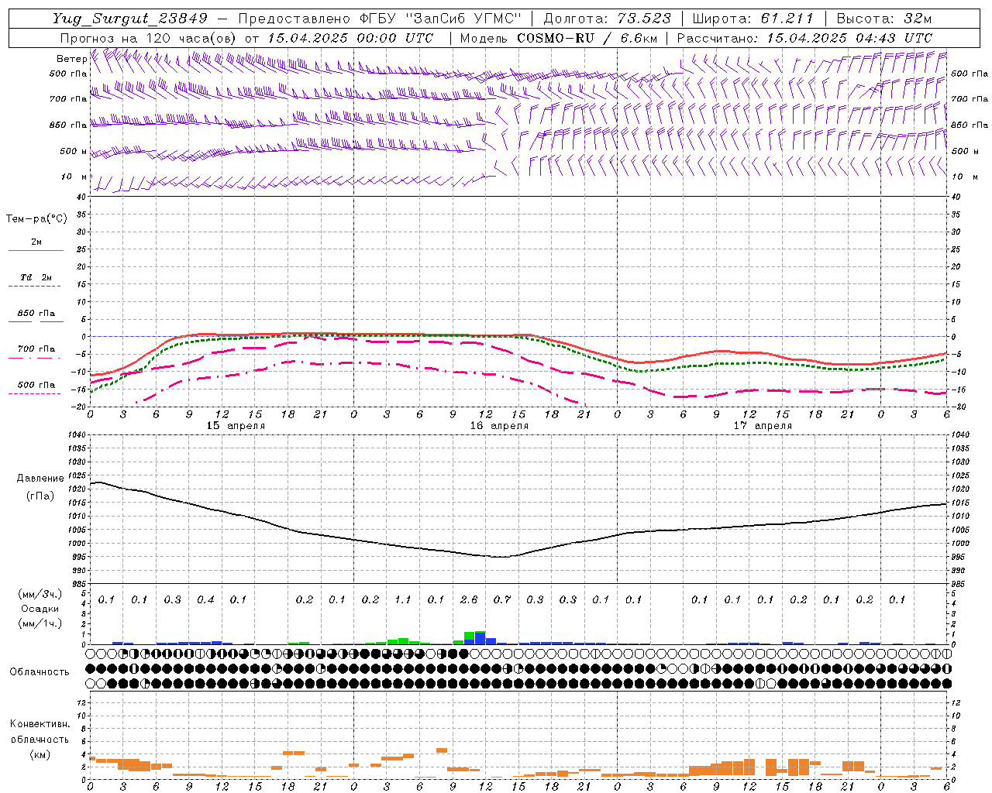Viewport: 992px width, 793px height.
Task: Click the Осадки precipitation label
Action: [x=40, y=609]
